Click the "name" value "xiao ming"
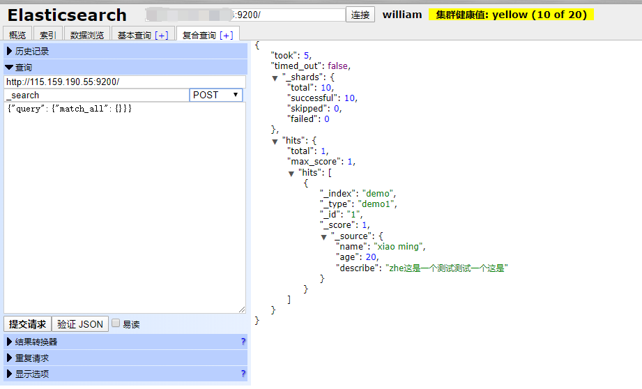This screenshot has height=389, width=642. [399, 247]
